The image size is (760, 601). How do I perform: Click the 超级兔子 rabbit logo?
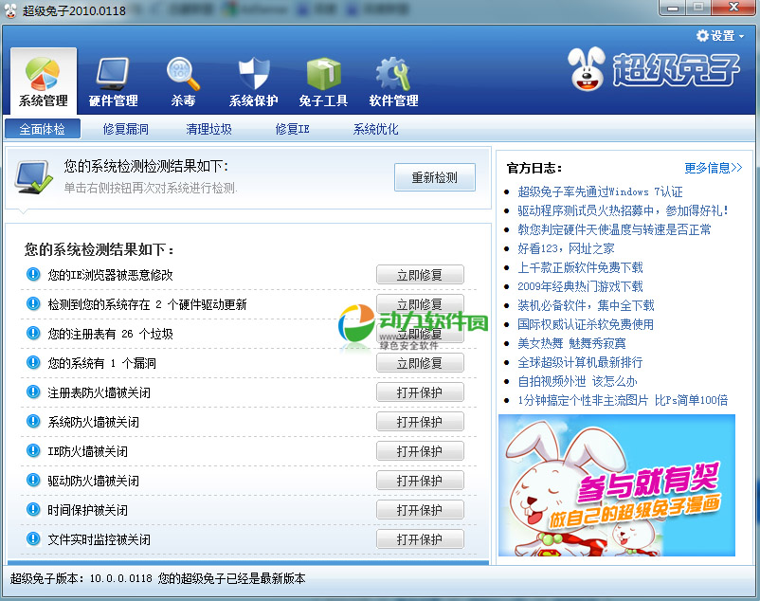coord(654,71)
